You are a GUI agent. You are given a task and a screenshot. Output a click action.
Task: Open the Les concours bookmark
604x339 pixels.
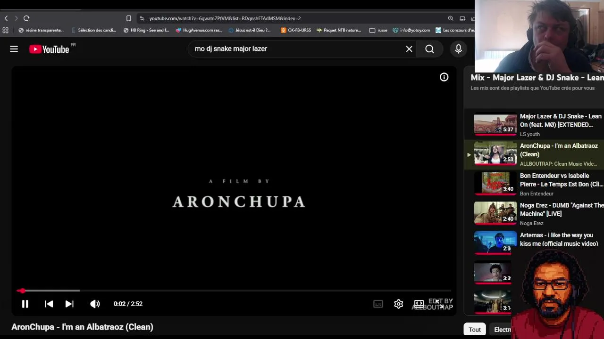(x=455, y=30)
